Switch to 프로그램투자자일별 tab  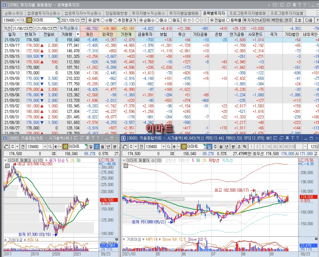pyautogui.click(x=287, y=13)
